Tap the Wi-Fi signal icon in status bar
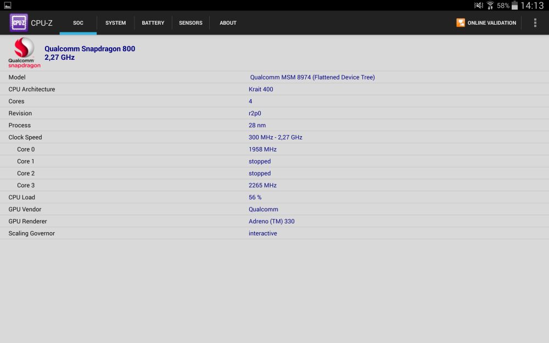549x343 pixels. (490, 5)
